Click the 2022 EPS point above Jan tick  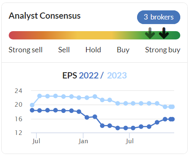click(87, 117)
